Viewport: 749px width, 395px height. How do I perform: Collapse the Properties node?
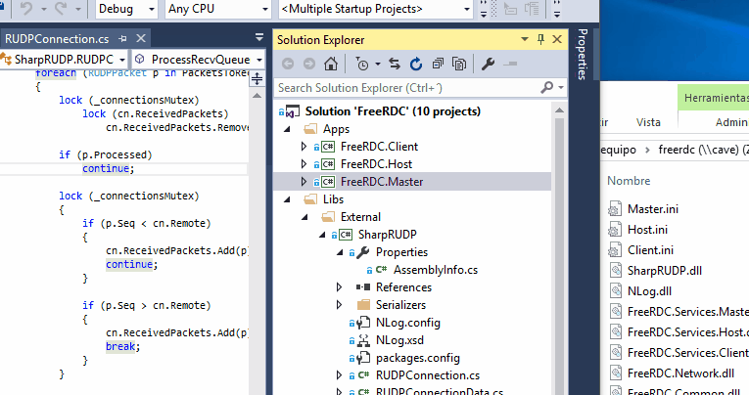340,252
